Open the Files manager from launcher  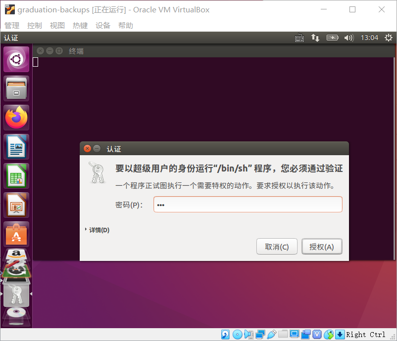(x=16, y=89)
